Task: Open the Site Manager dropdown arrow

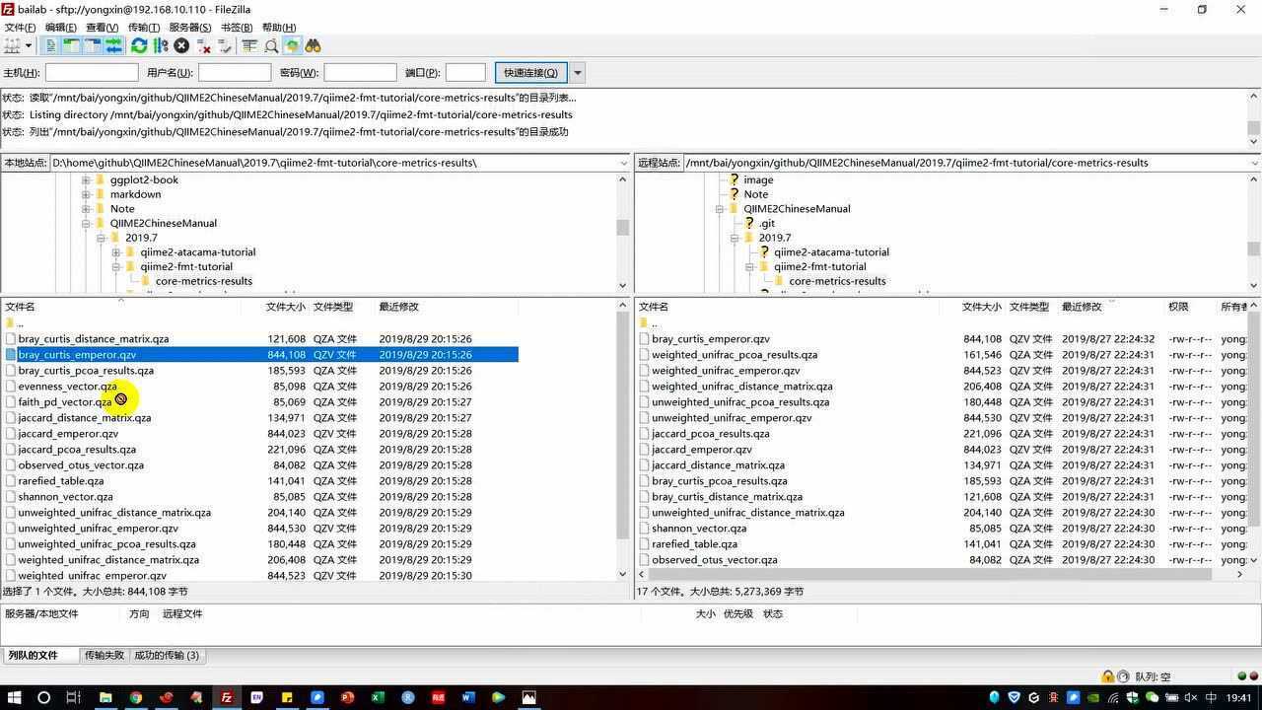Action: pyautogui.click(x=28, y=45)
